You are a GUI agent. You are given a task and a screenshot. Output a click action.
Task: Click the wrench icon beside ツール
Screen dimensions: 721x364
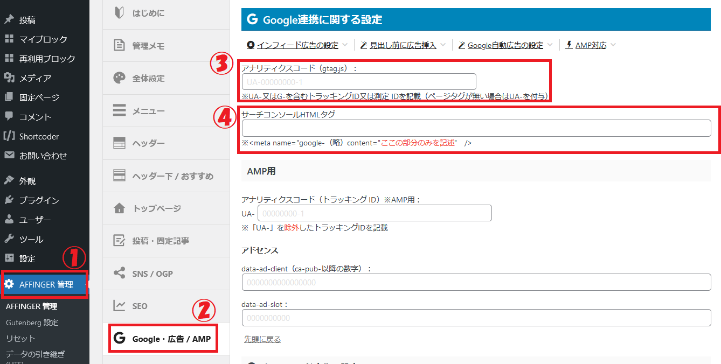tap(9, 239)
